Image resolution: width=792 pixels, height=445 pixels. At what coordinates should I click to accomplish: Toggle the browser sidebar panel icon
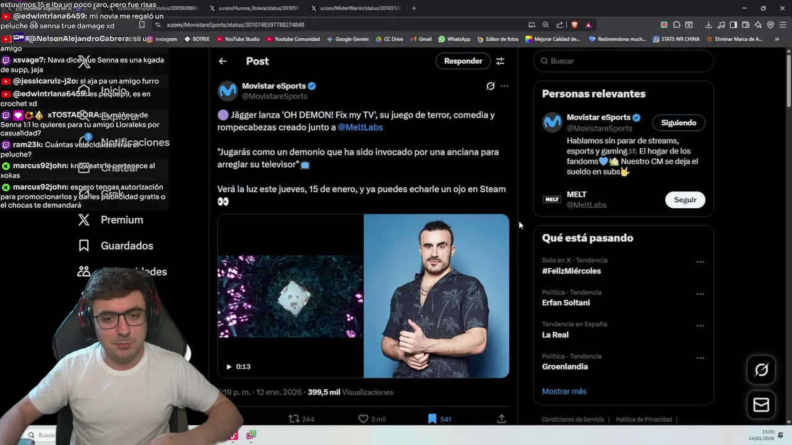pos(733,25)
